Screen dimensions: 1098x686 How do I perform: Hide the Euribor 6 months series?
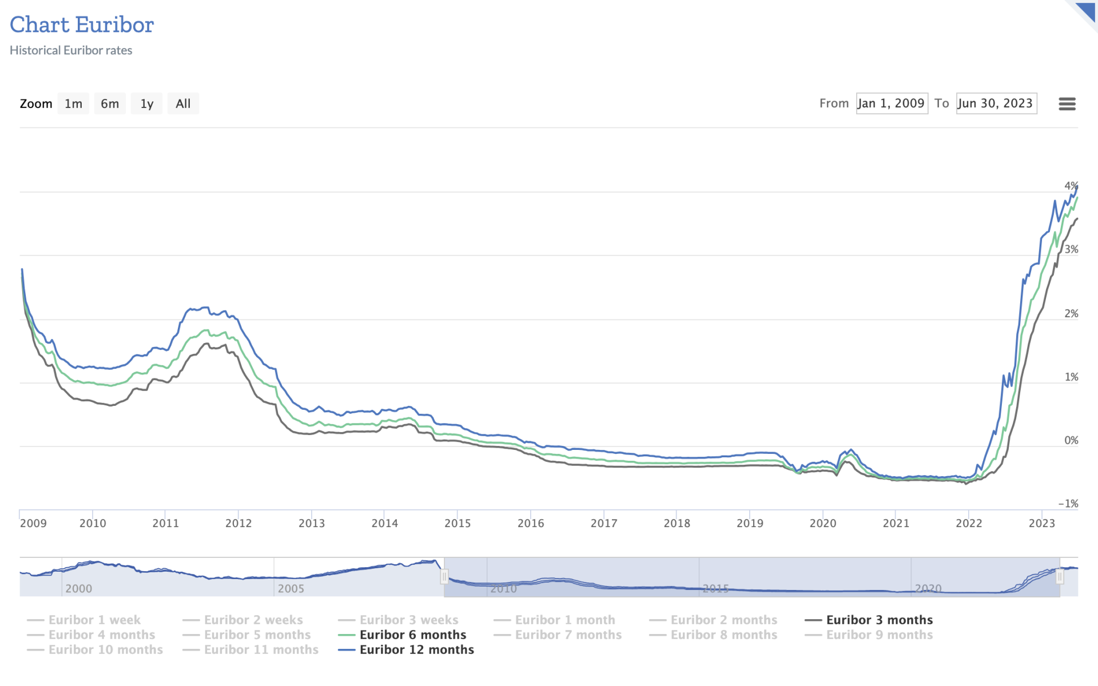coord(402,635)
